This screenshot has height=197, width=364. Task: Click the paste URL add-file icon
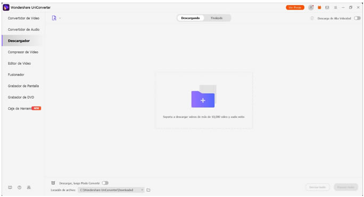click(54, 18)
